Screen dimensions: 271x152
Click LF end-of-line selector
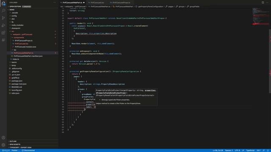[243, 150]
